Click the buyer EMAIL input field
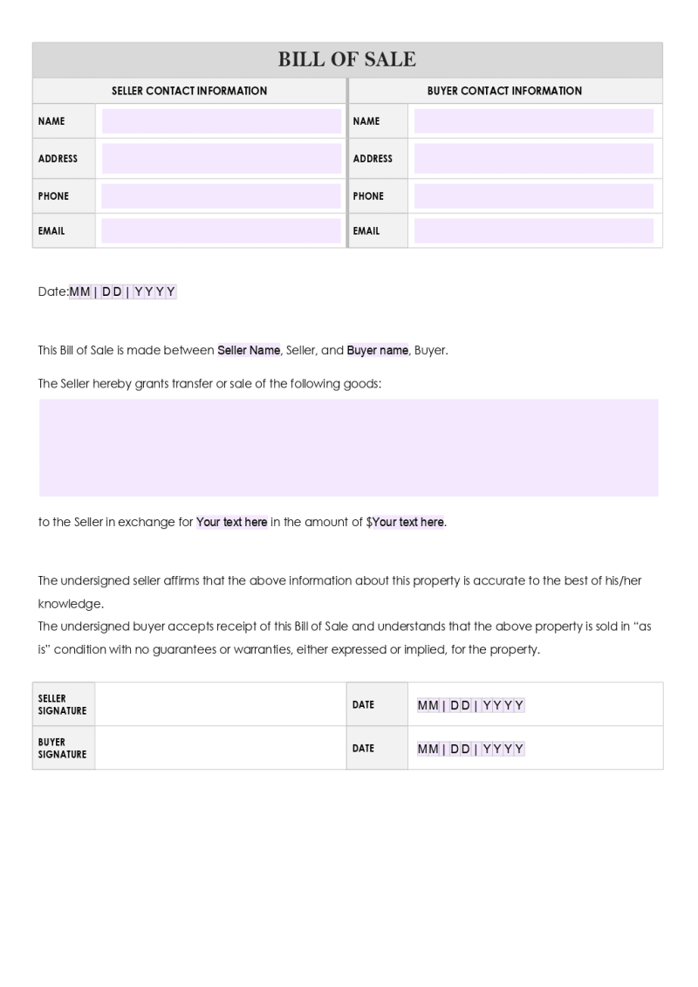This screenshot has height=987, width=698. coord(534,231)
